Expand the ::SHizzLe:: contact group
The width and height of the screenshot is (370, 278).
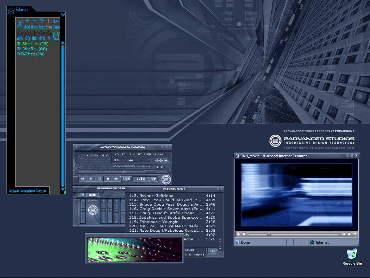[x=18, y=44]
